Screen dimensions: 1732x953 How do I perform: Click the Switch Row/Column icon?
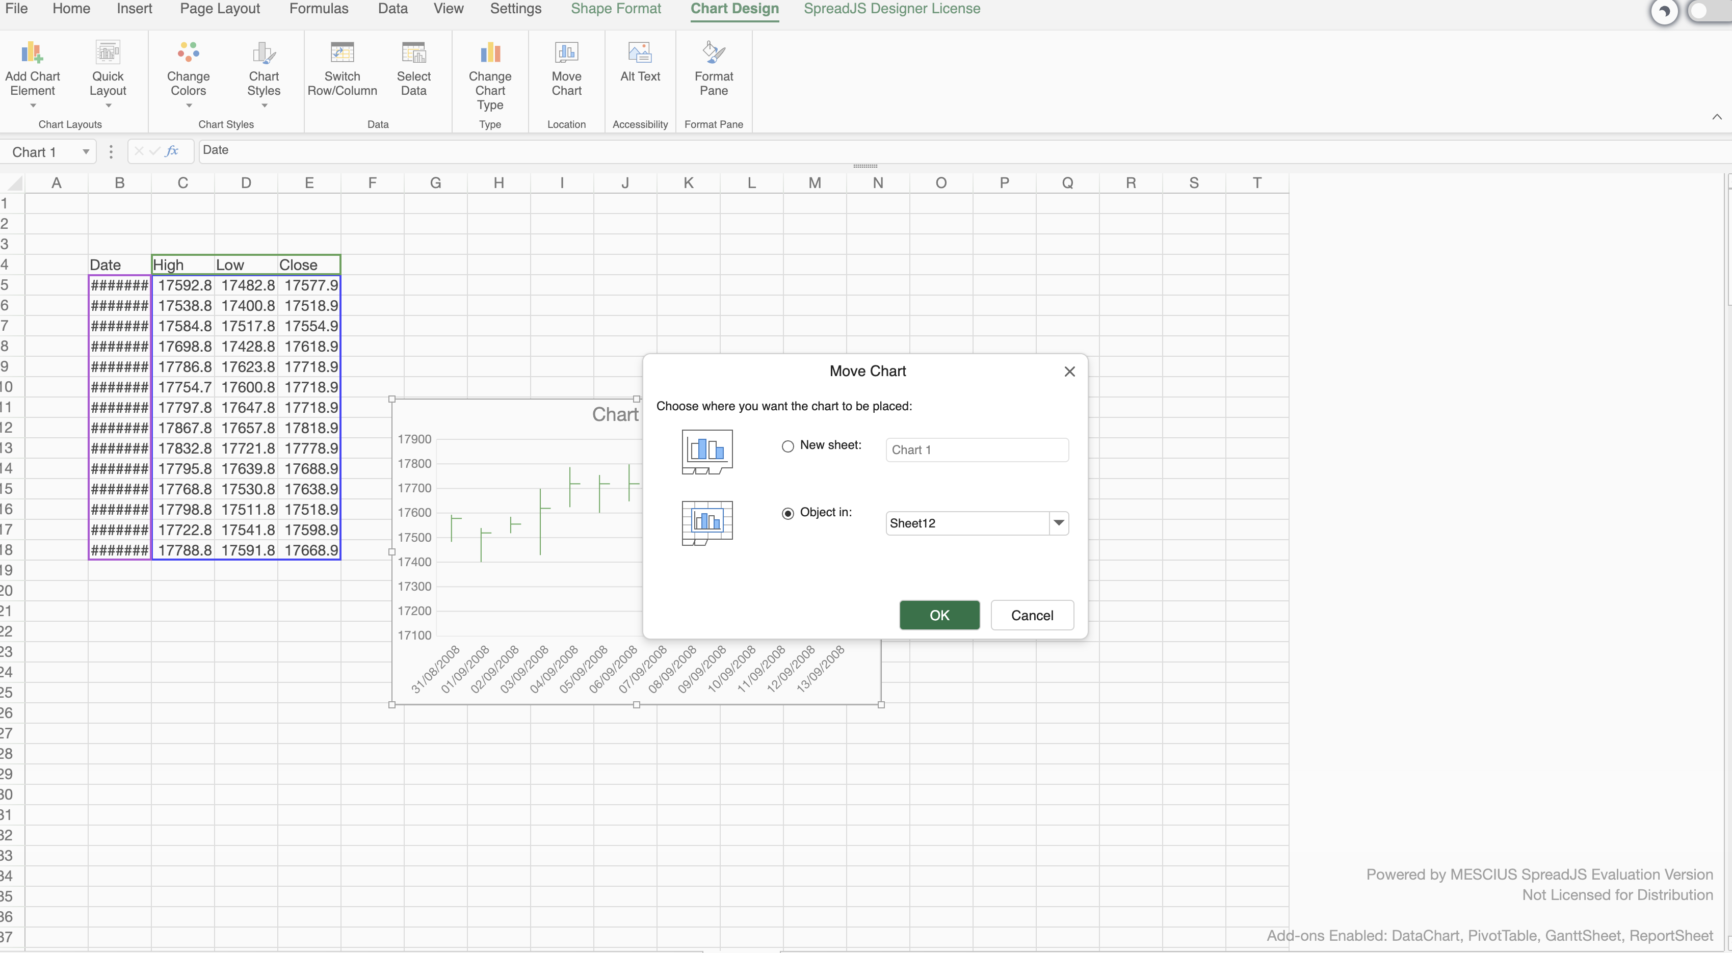click(342, 52)
